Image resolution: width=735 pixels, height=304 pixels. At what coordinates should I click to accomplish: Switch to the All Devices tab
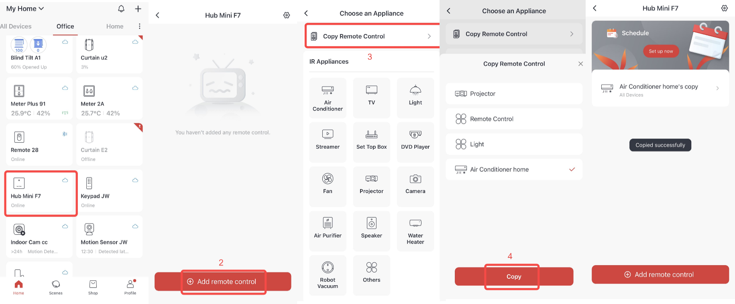pyautogui.click(x=16, y=26)
